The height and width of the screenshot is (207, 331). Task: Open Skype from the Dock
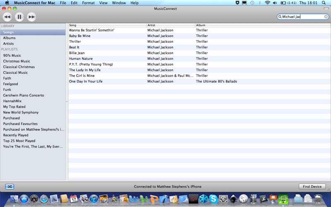(213, 199)
